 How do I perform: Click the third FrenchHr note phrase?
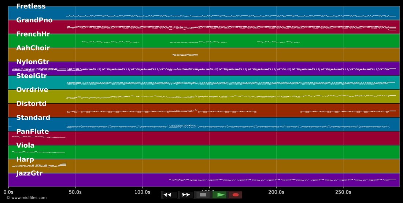click(278, 42)
